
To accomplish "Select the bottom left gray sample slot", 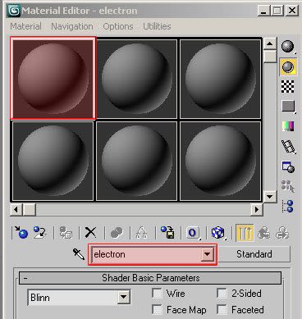I will [x=53, y=161].
